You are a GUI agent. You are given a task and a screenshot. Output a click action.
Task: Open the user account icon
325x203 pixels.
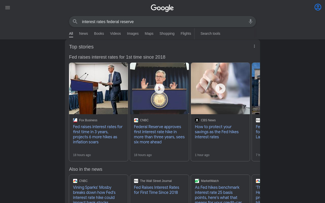click(x=318, y=7)
